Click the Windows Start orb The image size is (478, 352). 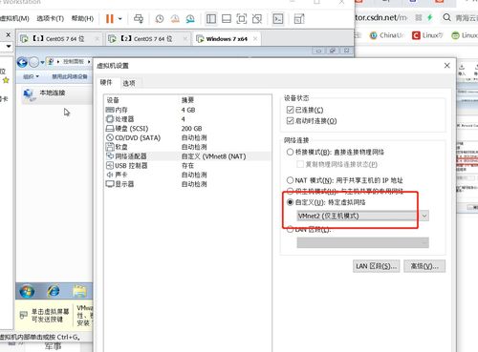point(27,291)
